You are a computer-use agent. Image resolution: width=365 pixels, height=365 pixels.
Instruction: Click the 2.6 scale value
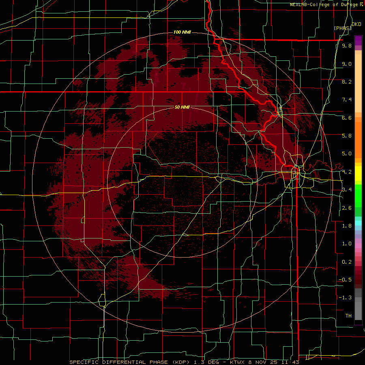point(347,208)
